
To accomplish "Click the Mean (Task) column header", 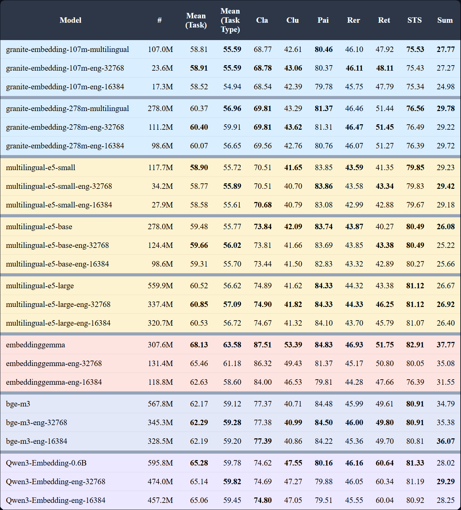I will tap(196, 20).
